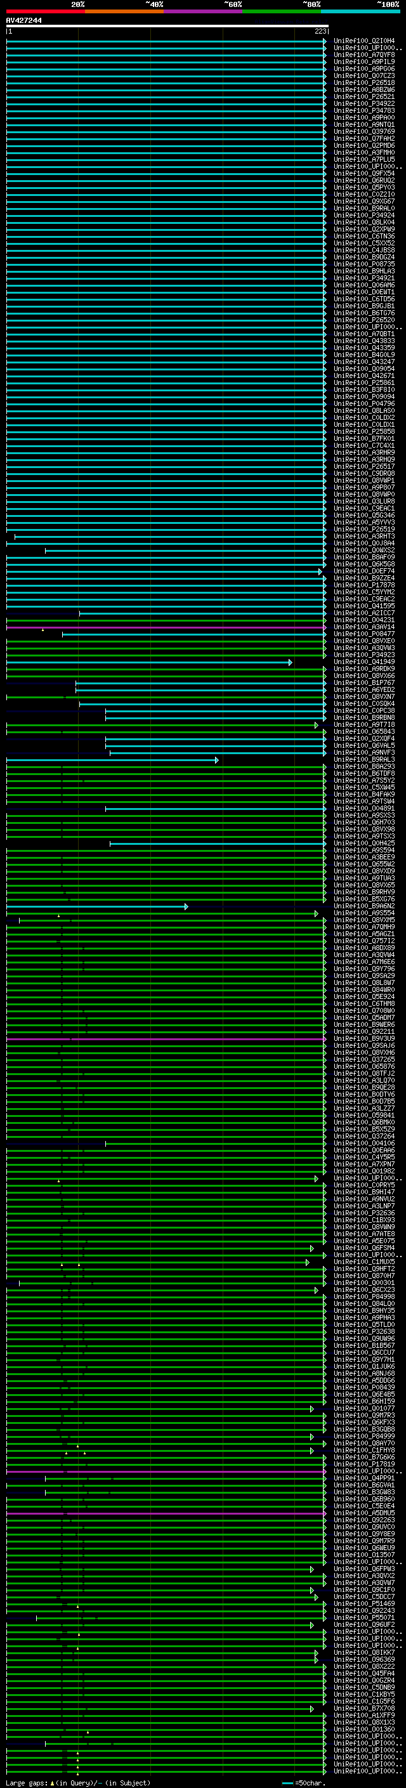Open hit UniRef100_A7QYF8
Viewport: 406px width, 1788px height.
[363, 55]
